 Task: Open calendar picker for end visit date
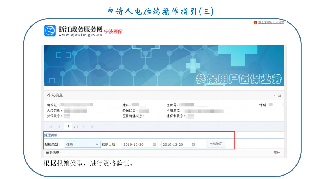point(194,144)
